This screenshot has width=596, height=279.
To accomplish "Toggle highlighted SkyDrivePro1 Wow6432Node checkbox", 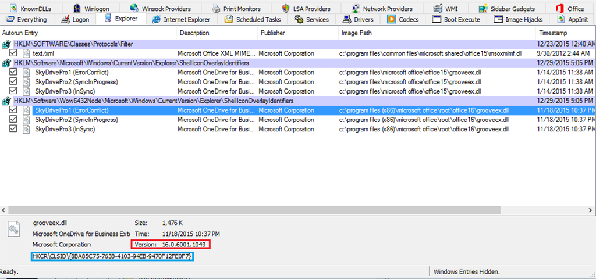I will tap(13, 110).
